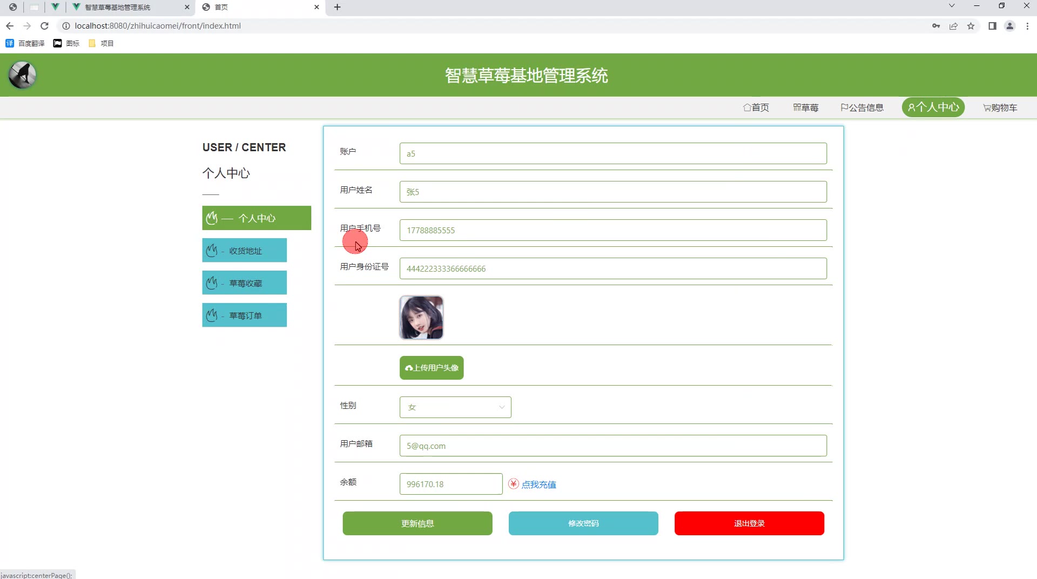Click the 智慧草莓基地管理系统 header title
This screenshot has height=579, width=1037.
(527, 76)
